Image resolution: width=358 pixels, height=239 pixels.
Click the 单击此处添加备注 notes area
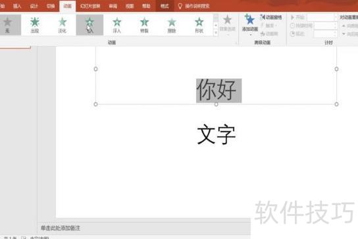(x=61, y=228)
